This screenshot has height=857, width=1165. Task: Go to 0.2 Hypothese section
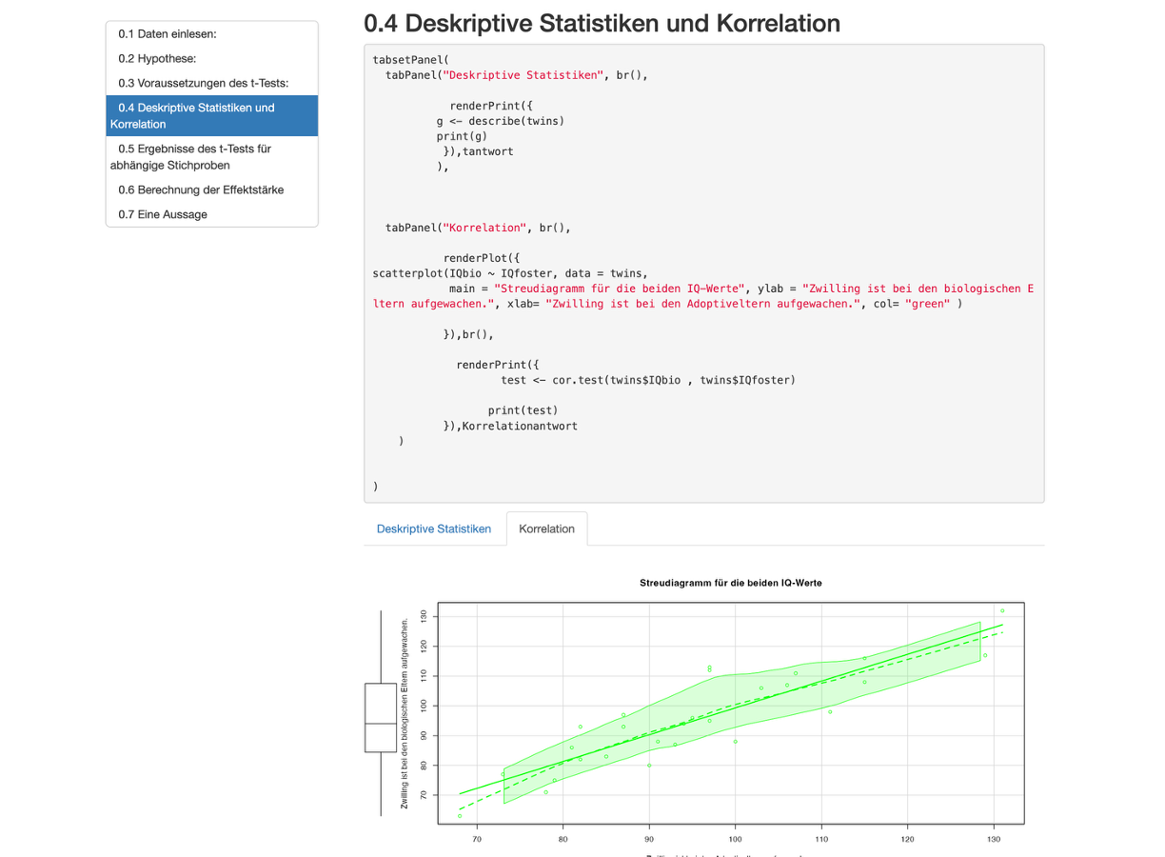157,59
